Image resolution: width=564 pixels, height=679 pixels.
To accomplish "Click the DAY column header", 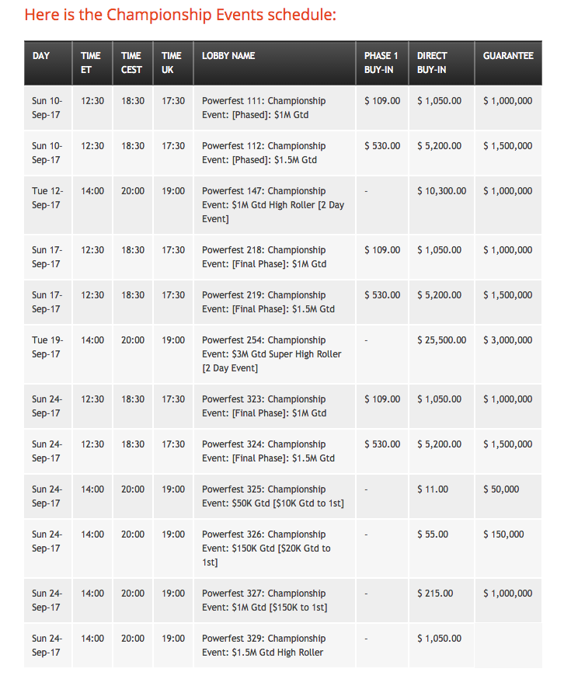I will click(x=41, y=56).
